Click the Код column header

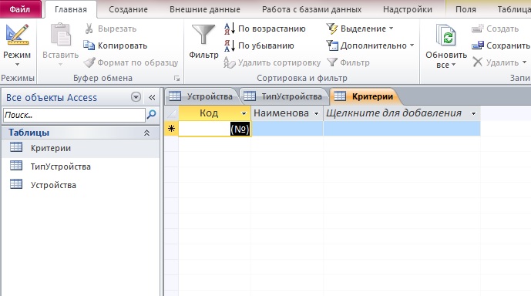coord(214,113)
